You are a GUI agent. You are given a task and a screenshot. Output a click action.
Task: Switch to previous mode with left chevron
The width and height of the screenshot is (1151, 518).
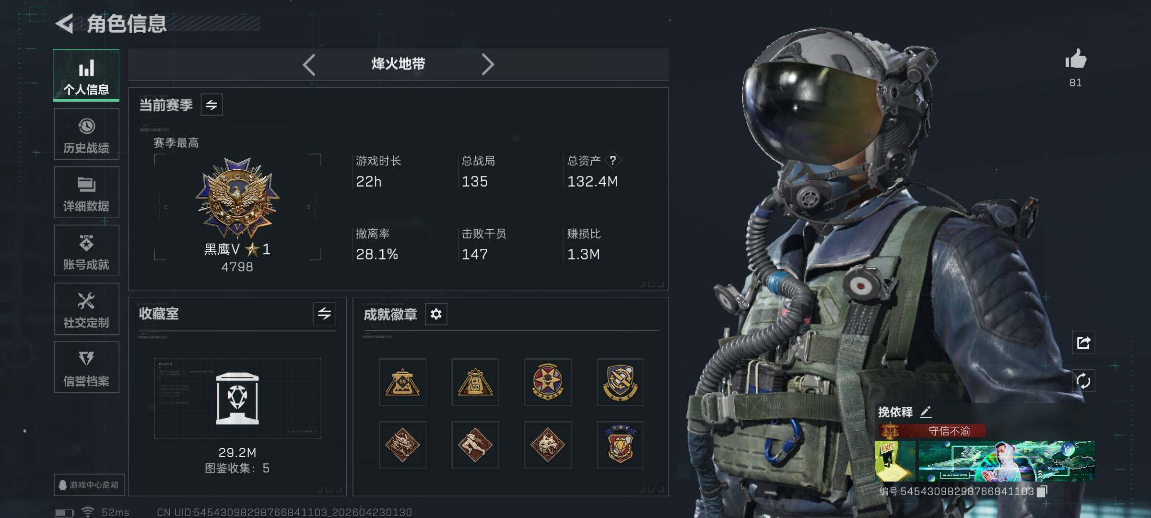coord(309,64)
